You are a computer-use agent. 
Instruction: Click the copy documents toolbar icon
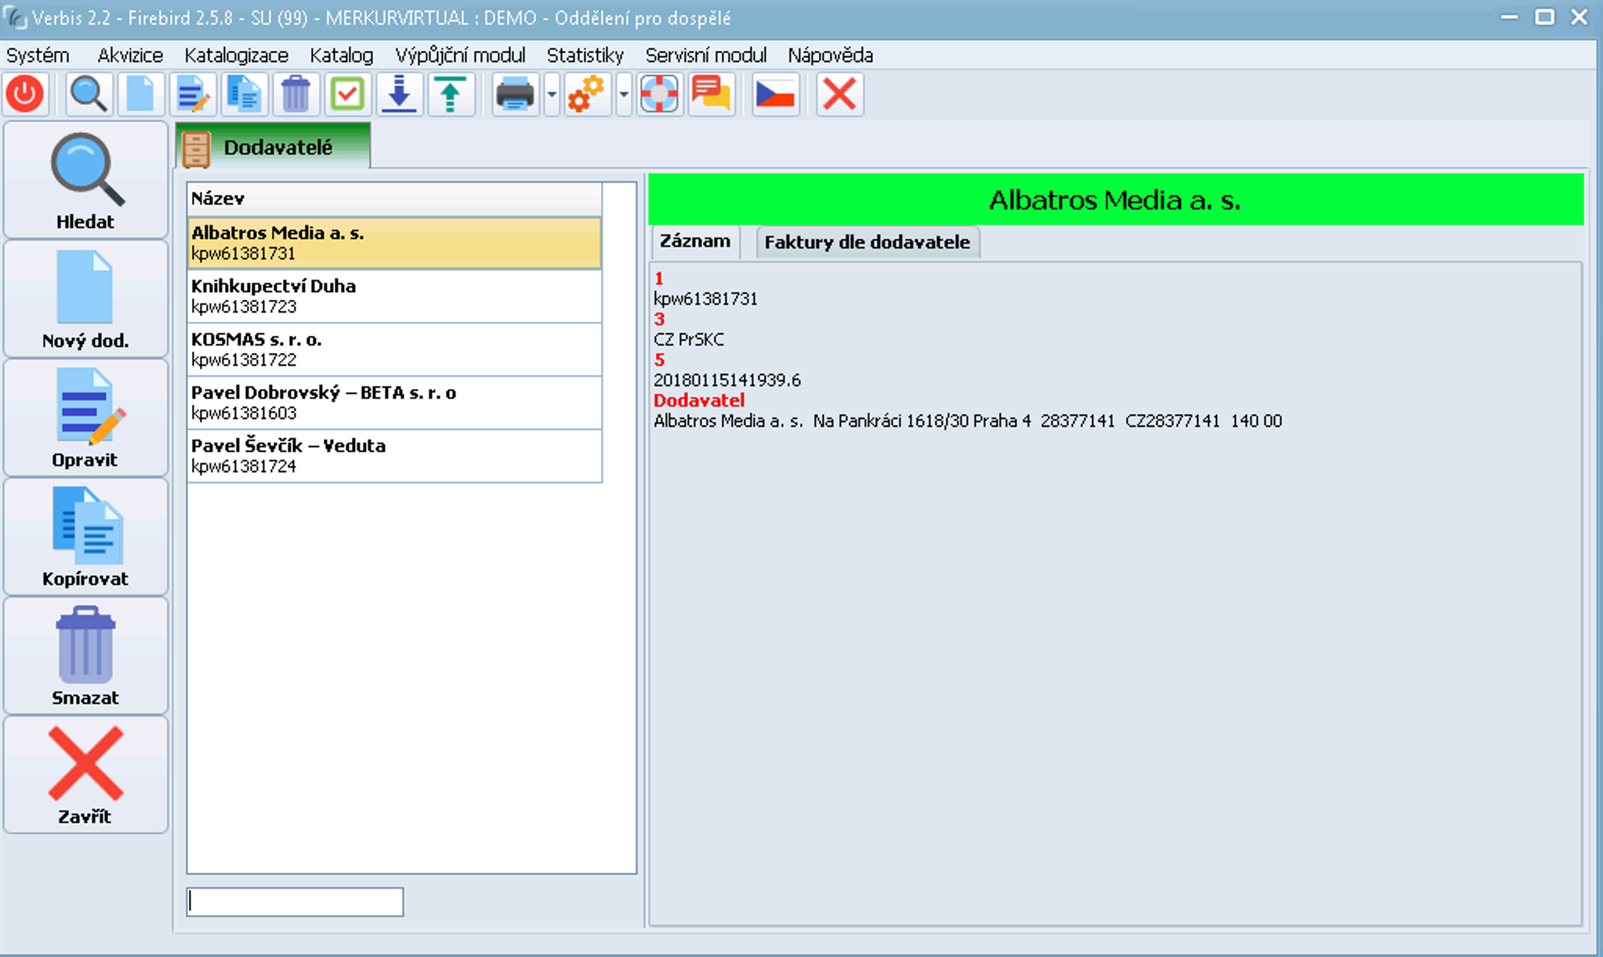[x=244, y=94]
